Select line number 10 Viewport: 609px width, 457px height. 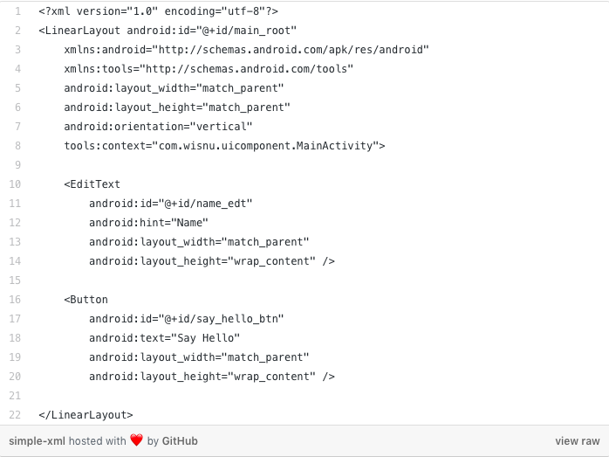pyautogui.click(x=17, y=184)
